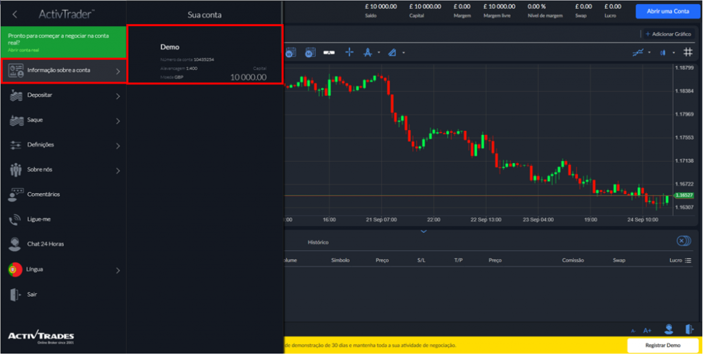This screenshot has width=703, height=355.
Task: Expand the Depositar submenu chevron
Action: [x=118, y=96]
